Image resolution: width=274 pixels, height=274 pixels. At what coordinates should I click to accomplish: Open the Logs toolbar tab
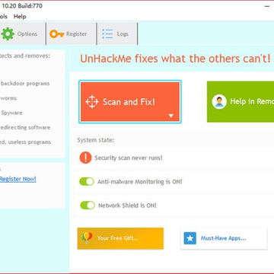118,33
